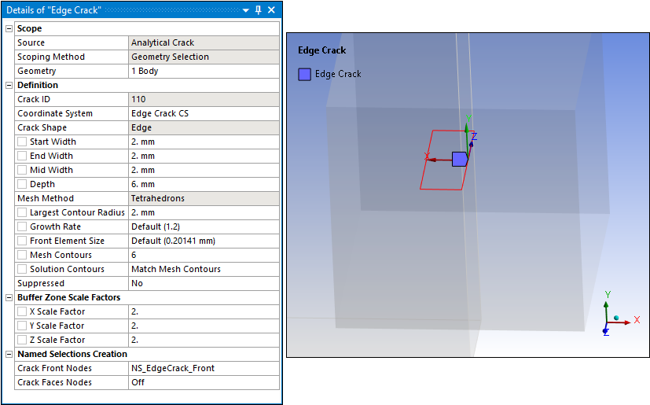Tick the Mid Width parameter checkbox
Image resolution: width=650 pixels, height=405 pixels.
click(22, 170)
